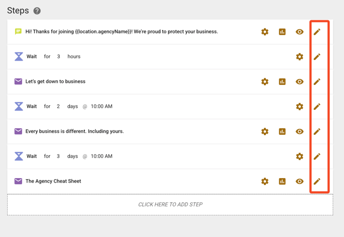
Task: View stats chart for the welcome SMS step
Action: click(282, 32)
